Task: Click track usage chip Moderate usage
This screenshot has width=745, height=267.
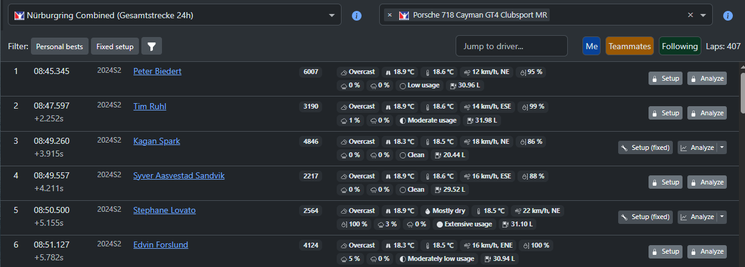Action: [x=428, y=120]
